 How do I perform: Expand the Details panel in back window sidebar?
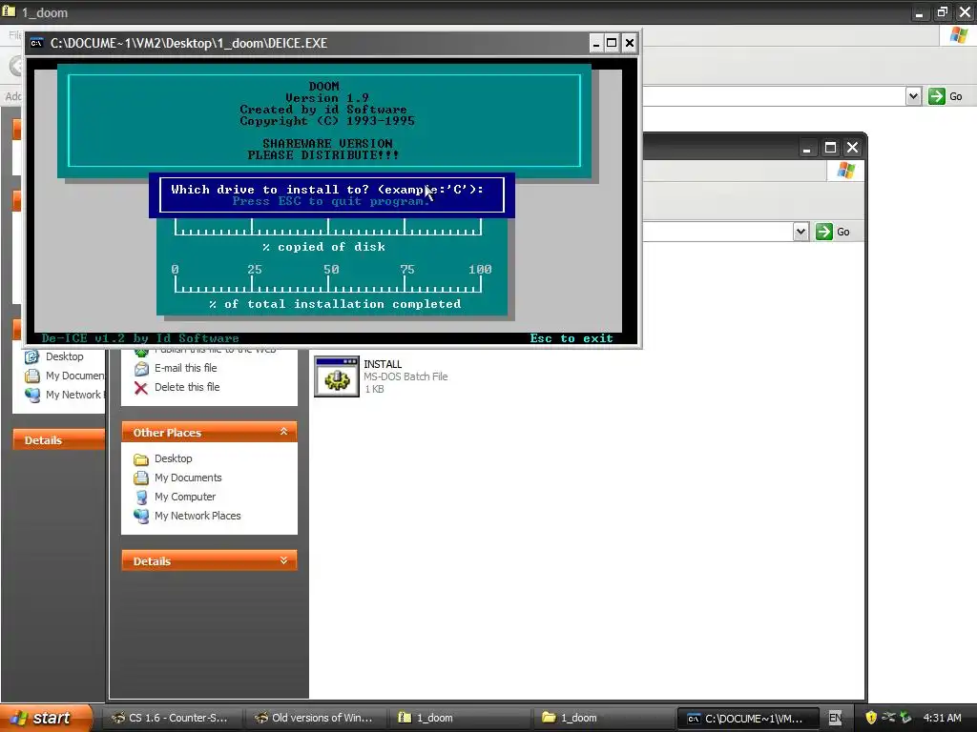[58, 440]
